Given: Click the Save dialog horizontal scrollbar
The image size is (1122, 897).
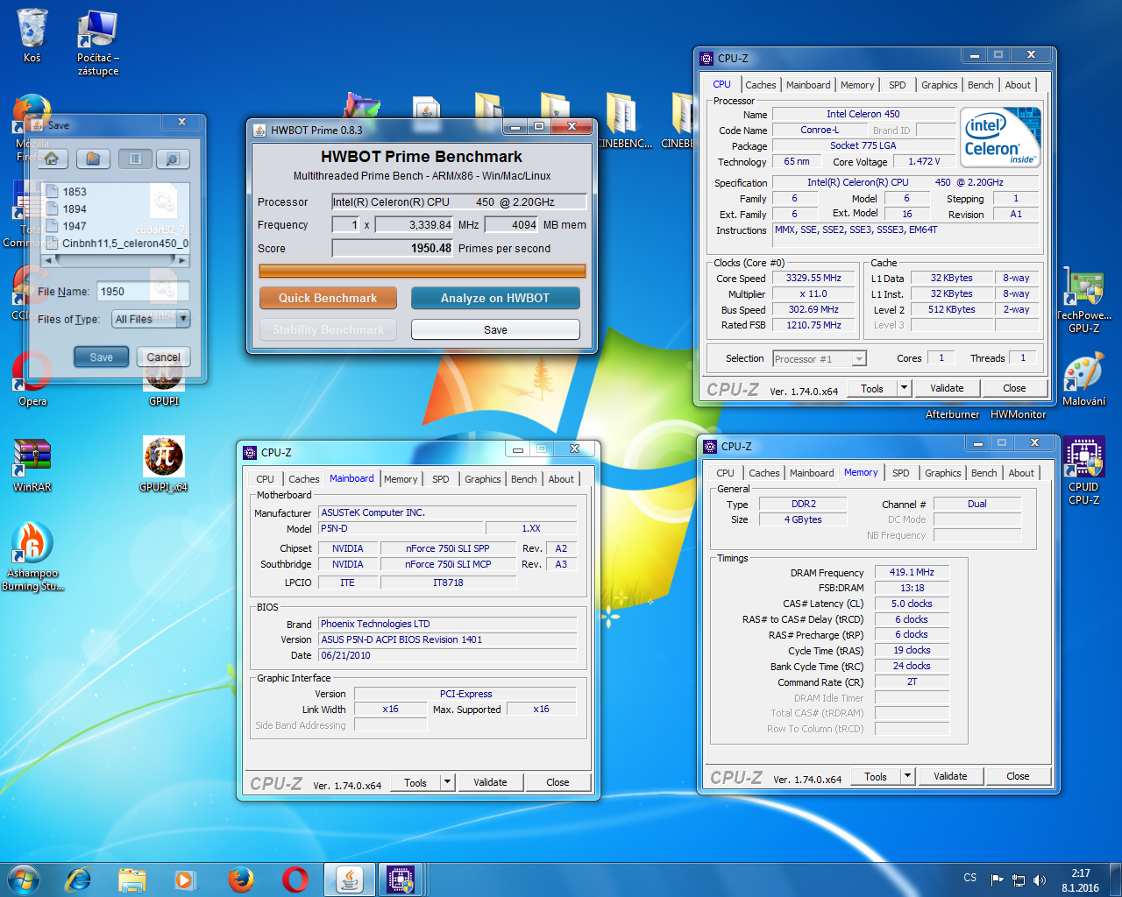Looking at the screenshot, I should 116,260.
